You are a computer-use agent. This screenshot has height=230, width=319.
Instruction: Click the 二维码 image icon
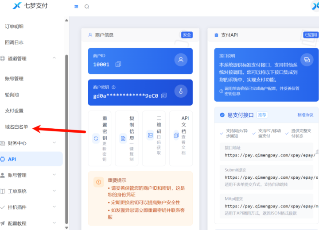click(x=150, y=135)
